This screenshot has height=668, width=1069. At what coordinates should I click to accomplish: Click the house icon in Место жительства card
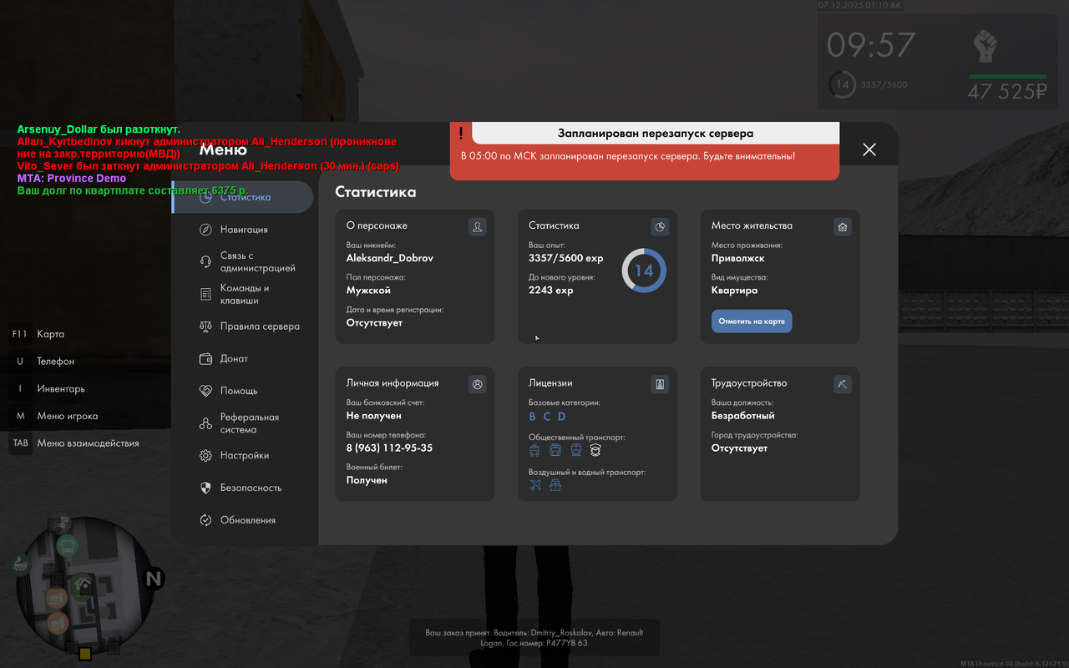(x=843, y=226)
